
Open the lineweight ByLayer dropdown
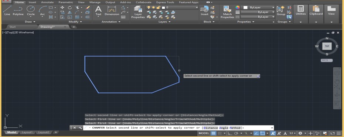257,12
